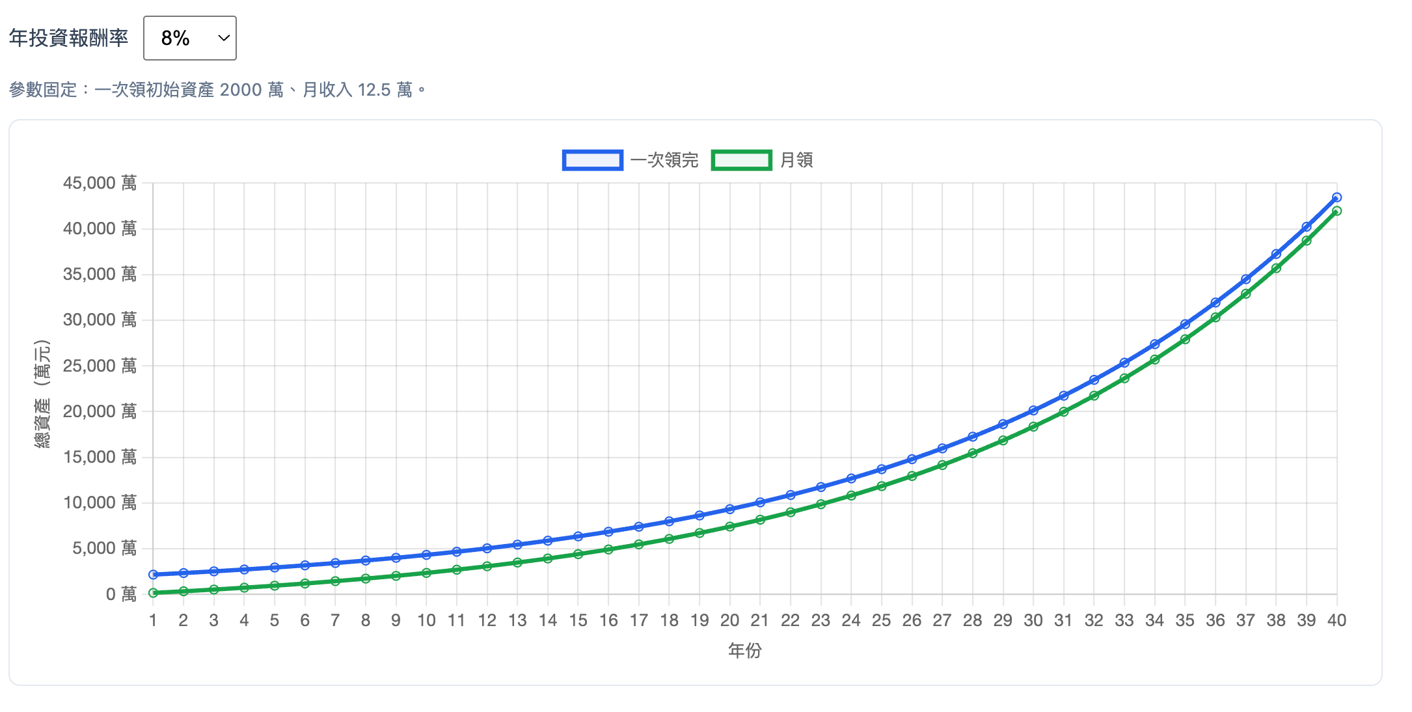This screenshot has height=712, width=1412.
Task: Click the blue data point at year 1
Action: coord(153,575)
